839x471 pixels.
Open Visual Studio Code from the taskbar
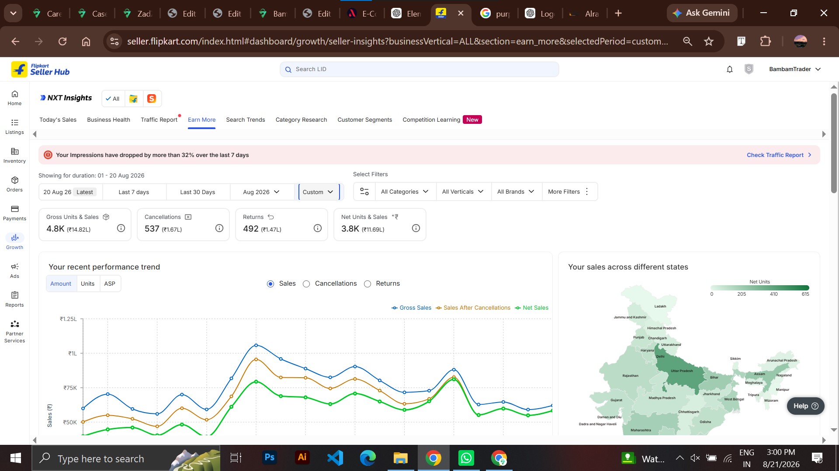(335, 458)
